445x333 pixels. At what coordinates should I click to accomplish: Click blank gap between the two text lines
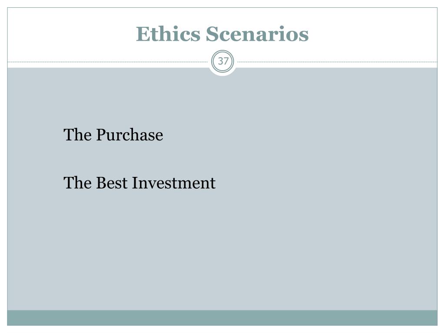click(x=139, y=159)
